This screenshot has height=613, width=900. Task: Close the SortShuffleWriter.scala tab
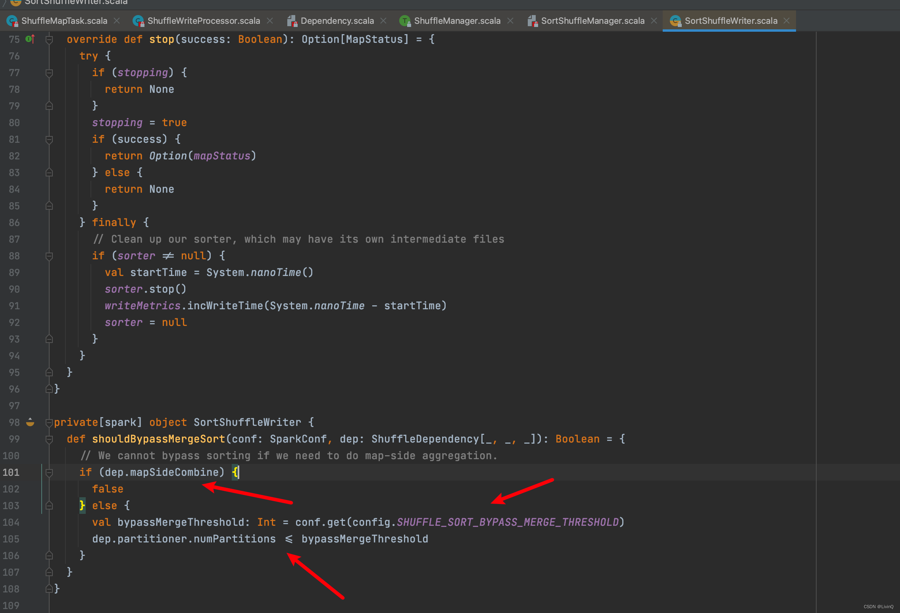pyautogui.click(x=787, y=21)
